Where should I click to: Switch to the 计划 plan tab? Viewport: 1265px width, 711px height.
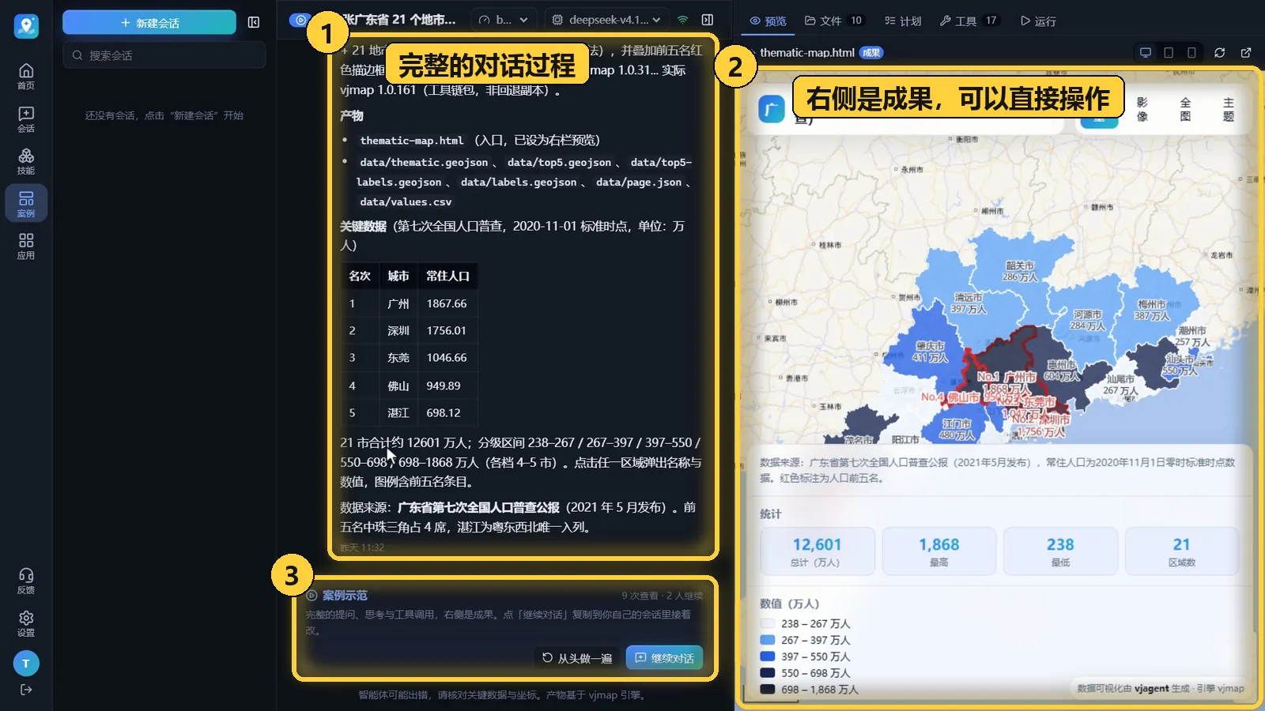pyautogui.click(x=903, y=21)
